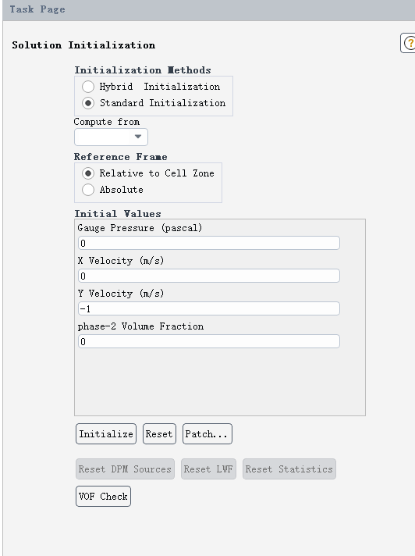Click the Reset Statistics button
This screenshot has width=415, height=556.
pos(289,469)
